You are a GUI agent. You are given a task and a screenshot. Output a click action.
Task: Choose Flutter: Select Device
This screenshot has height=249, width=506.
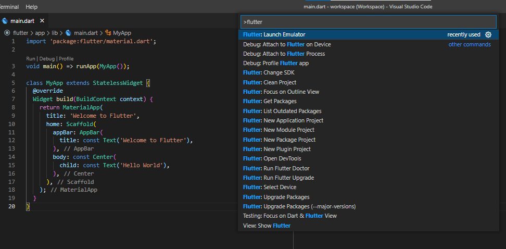(369, 187)
